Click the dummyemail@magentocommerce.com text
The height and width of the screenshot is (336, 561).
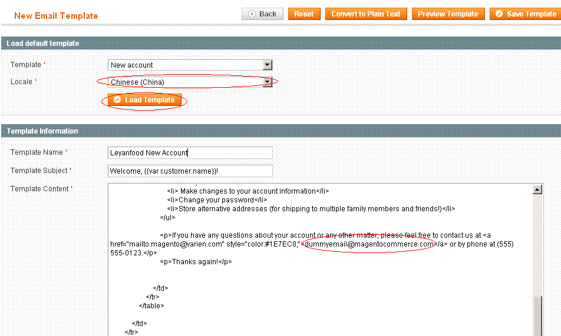click(x=369, y=244)
